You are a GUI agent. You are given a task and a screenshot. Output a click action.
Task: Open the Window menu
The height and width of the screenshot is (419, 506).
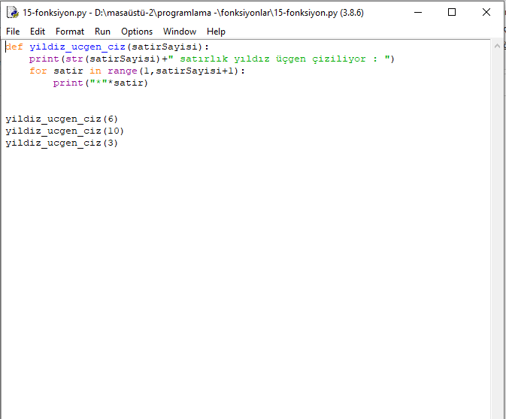pyautogui.click(x=180, y=32)
